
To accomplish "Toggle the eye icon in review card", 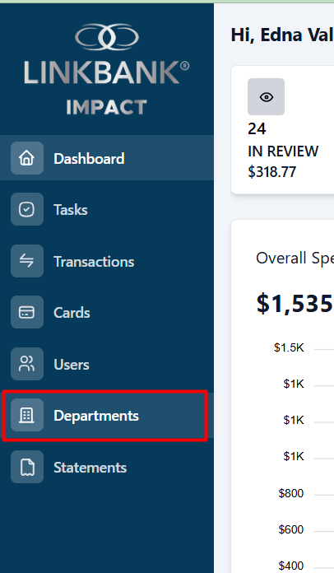I will pos(266,97).
